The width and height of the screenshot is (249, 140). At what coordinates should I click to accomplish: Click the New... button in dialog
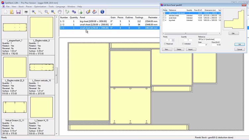tap(167, 49)
